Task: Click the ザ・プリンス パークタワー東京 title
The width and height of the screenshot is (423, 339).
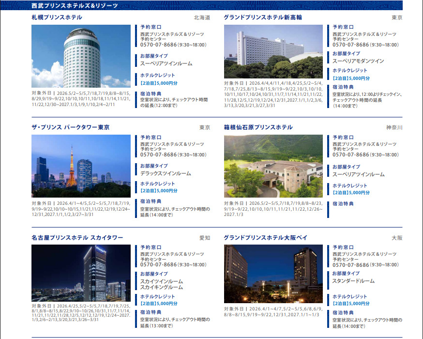Action: point(70,127)
